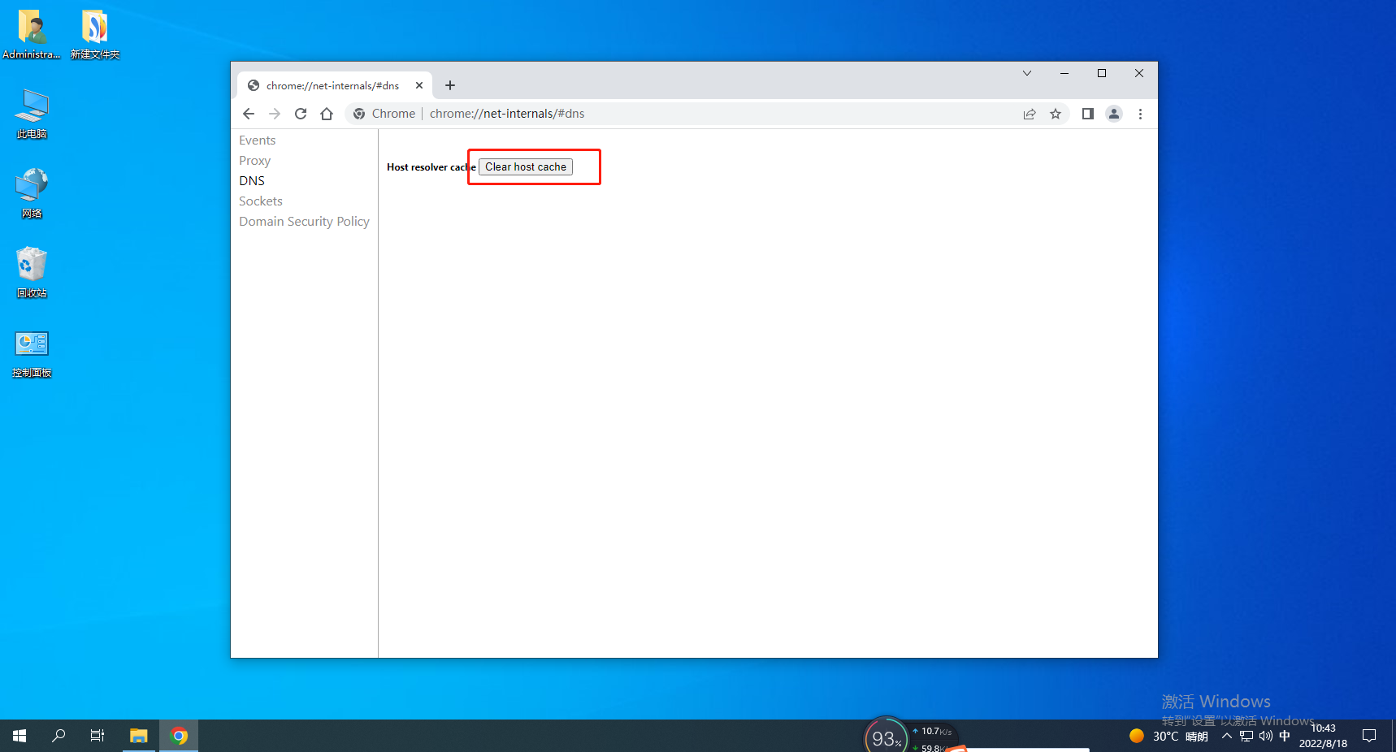Open the Windows Start menu

click(x=20, y=736)
